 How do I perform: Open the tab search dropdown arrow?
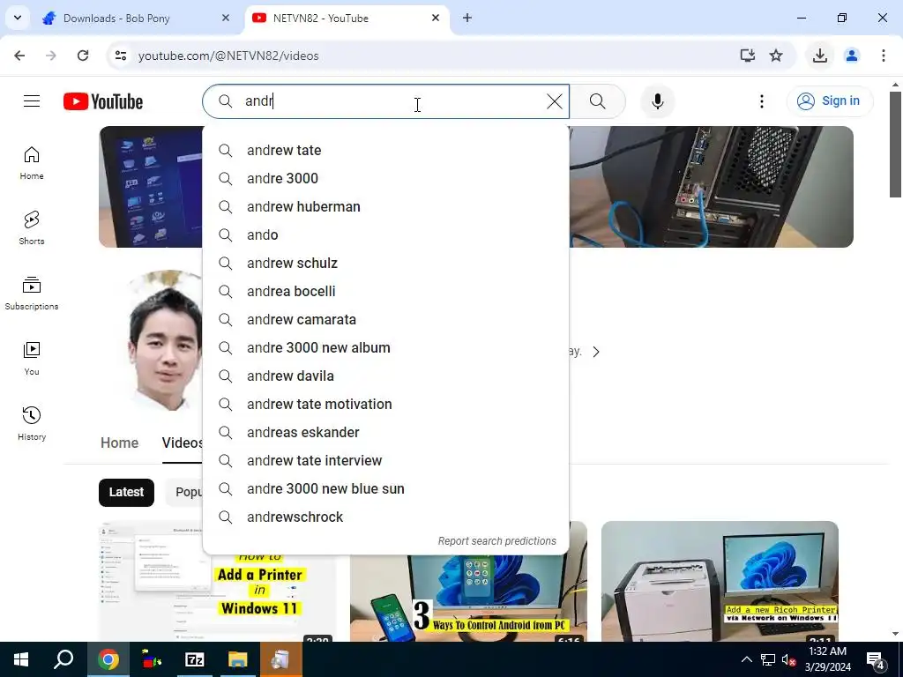pos(18,18)
